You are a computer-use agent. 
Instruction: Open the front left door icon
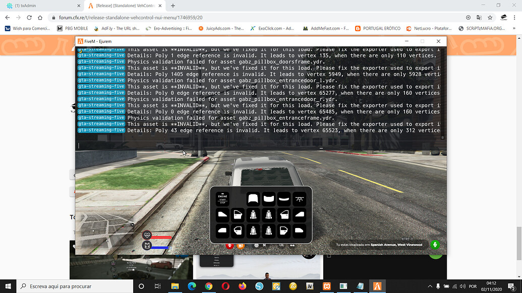237,214
